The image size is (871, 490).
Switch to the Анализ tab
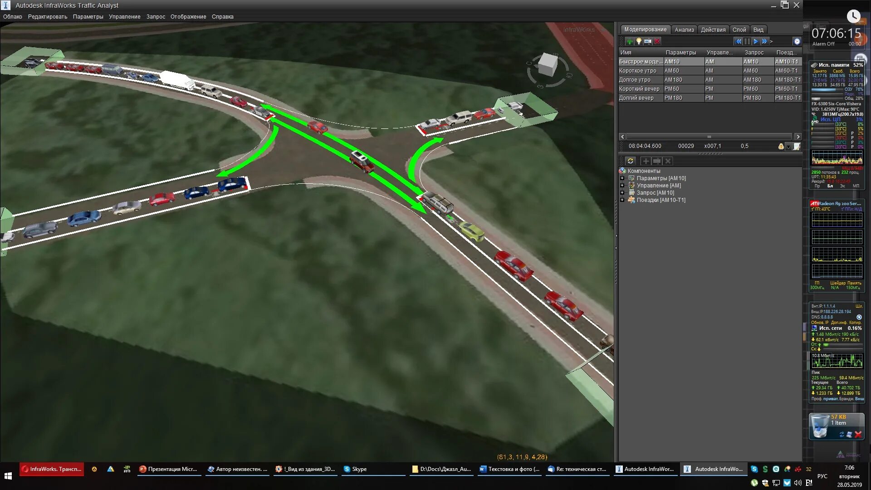coord(684,29)
